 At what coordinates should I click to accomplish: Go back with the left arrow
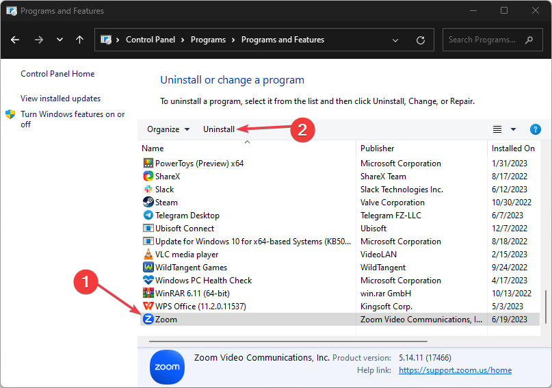click(15, 40)
